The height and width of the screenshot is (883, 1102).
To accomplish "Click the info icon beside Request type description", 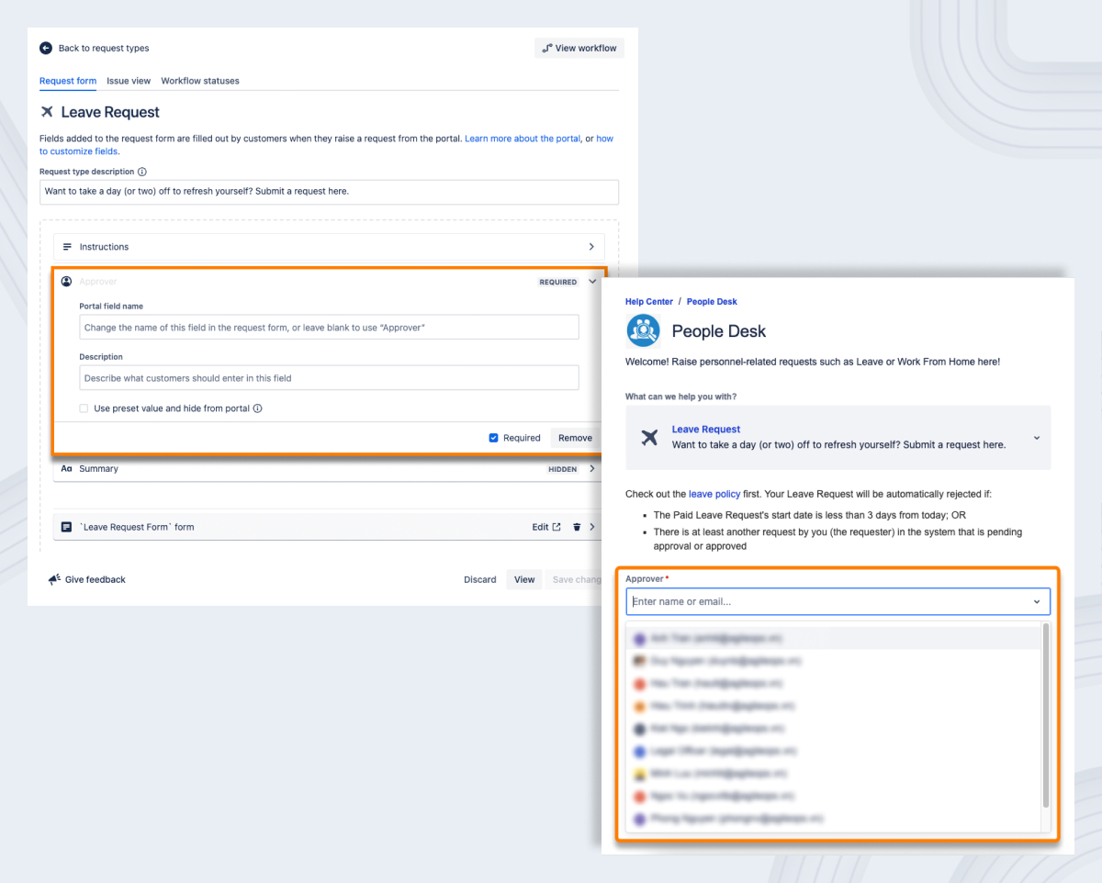I will tap(142, 172).
